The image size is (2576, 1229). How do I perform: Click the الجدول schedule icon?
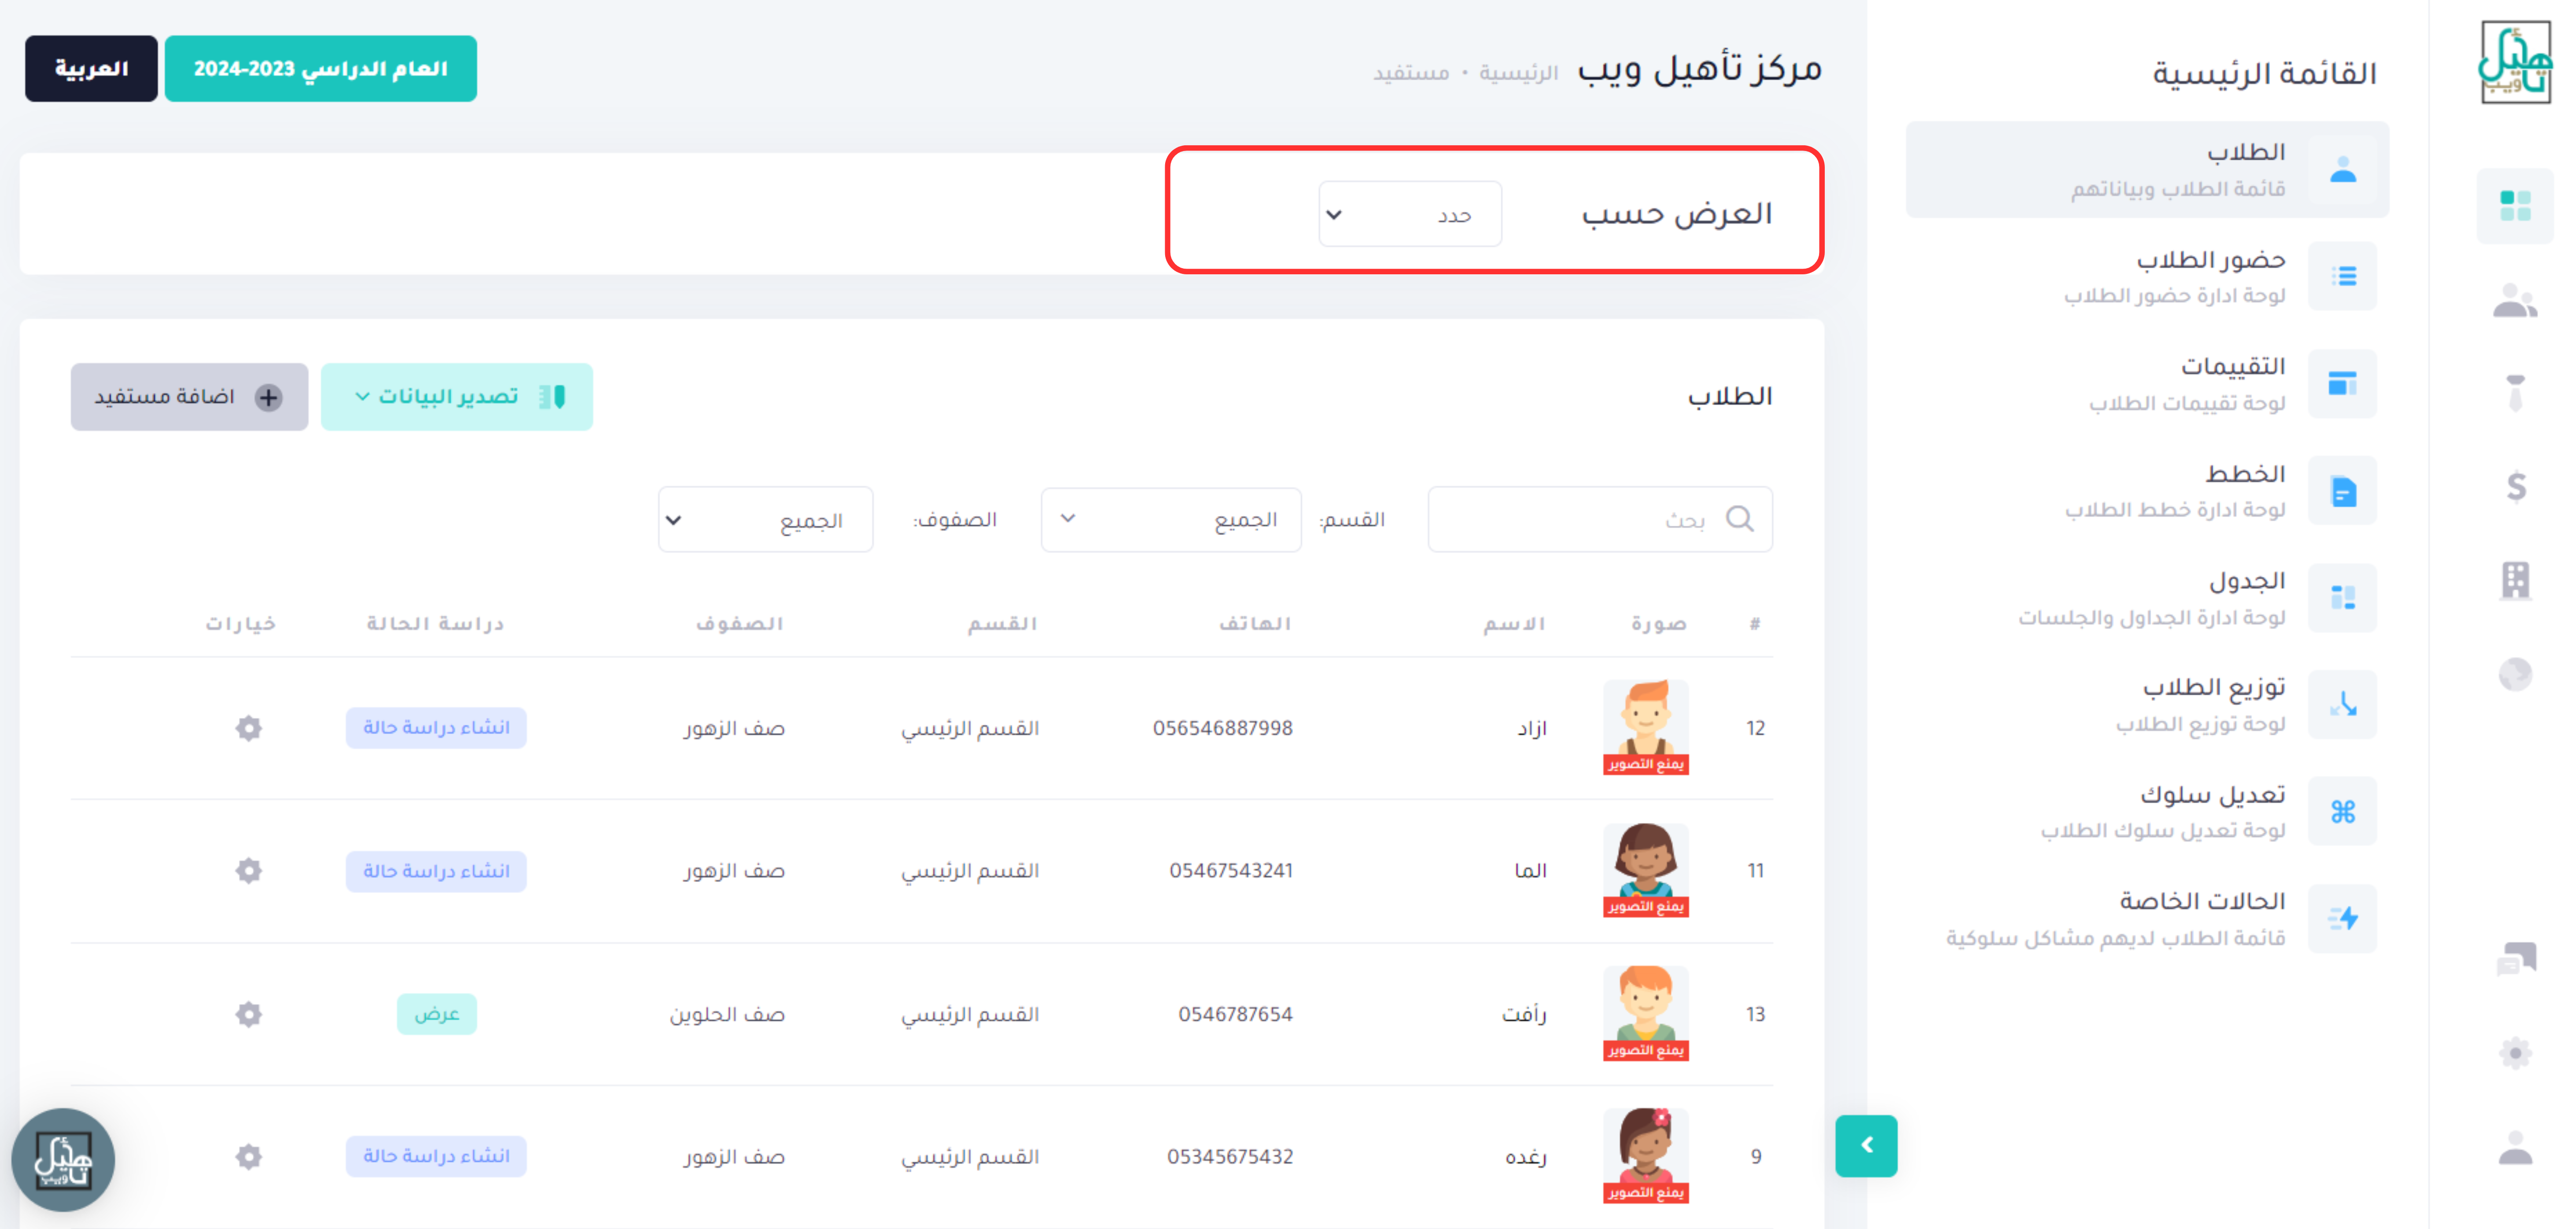(2342, 597)
